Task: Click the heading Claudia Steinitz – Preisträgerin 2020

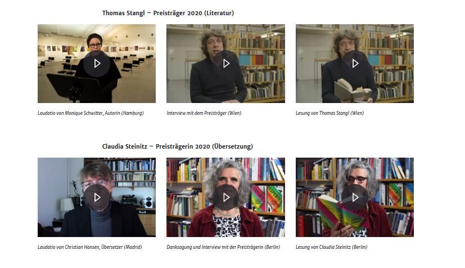Action: click(x=177, y=146)
